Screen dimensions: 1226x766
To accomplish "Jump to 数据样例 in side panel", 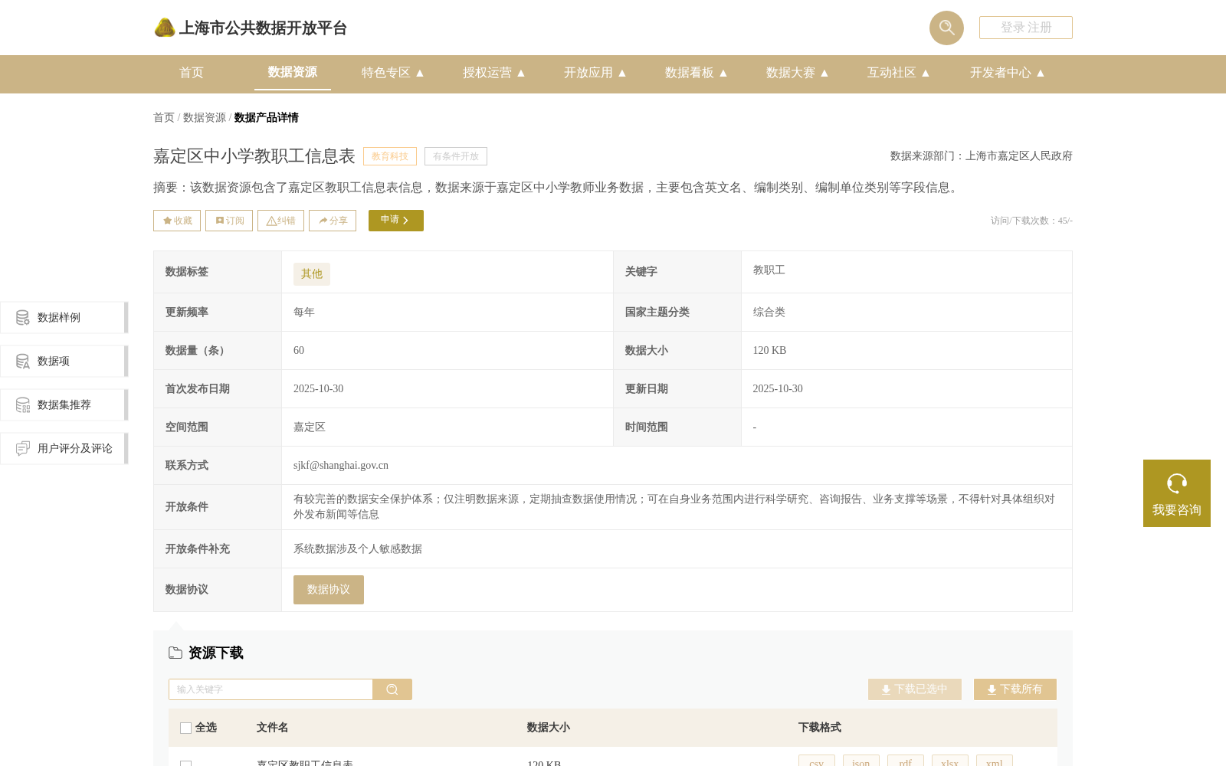I will 64,317.
